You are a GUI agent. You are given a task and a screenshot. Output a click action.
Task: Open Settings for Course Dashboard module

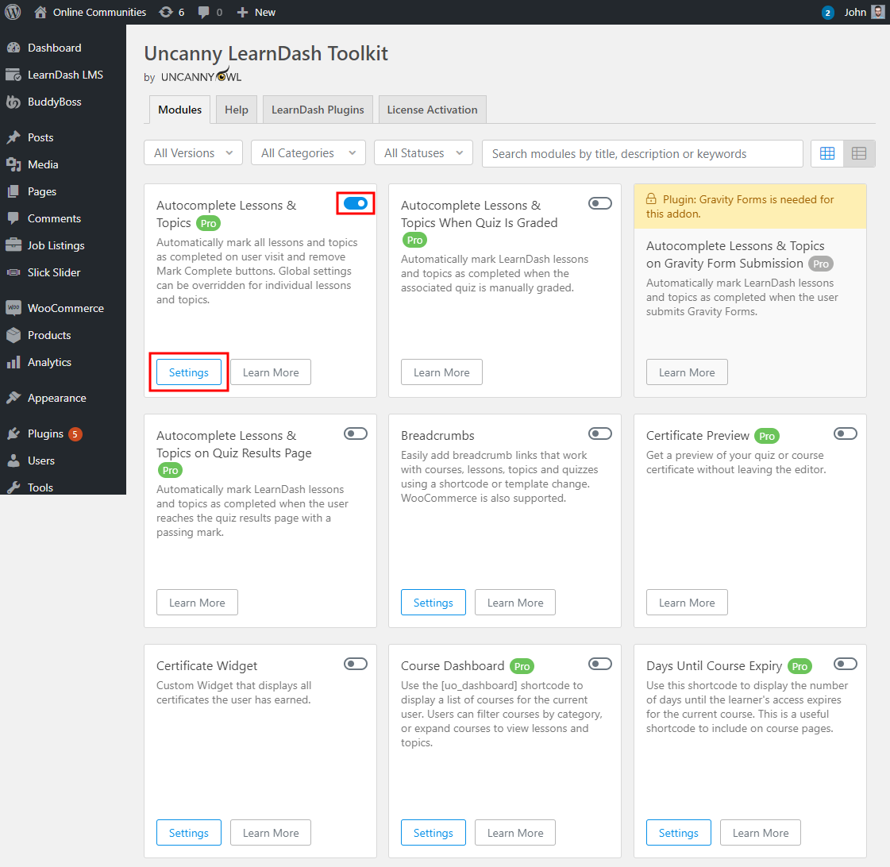pyautogui.click(x=433, y=833)
